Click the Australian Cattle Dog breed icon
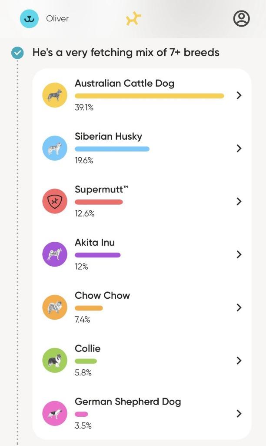266x446 pixels. (55, 95)
